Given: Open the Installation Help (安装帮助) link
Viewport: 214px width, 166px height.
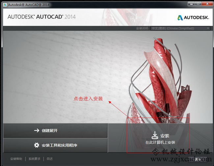Looking at the screenshot, I should [16, 159].
